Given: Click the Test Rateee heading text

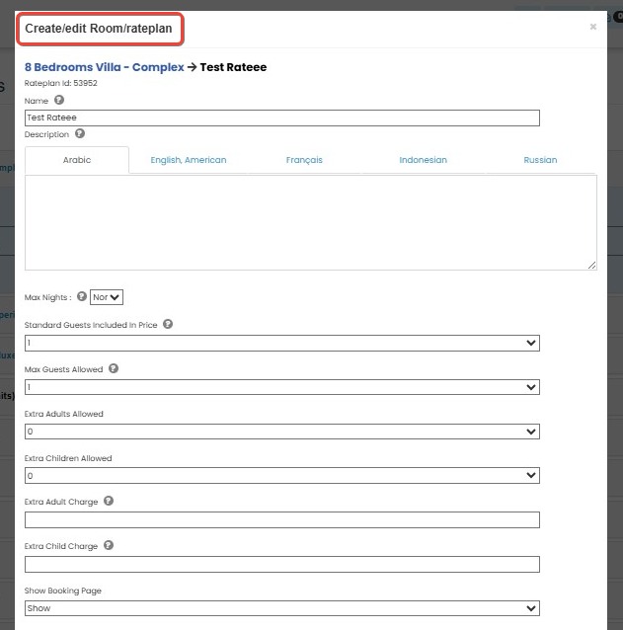Looking at the screenshot, I should tap(233, 67).
